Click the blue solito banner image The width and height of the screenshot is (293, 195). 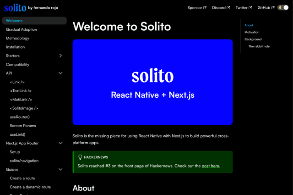click(152, 82)
